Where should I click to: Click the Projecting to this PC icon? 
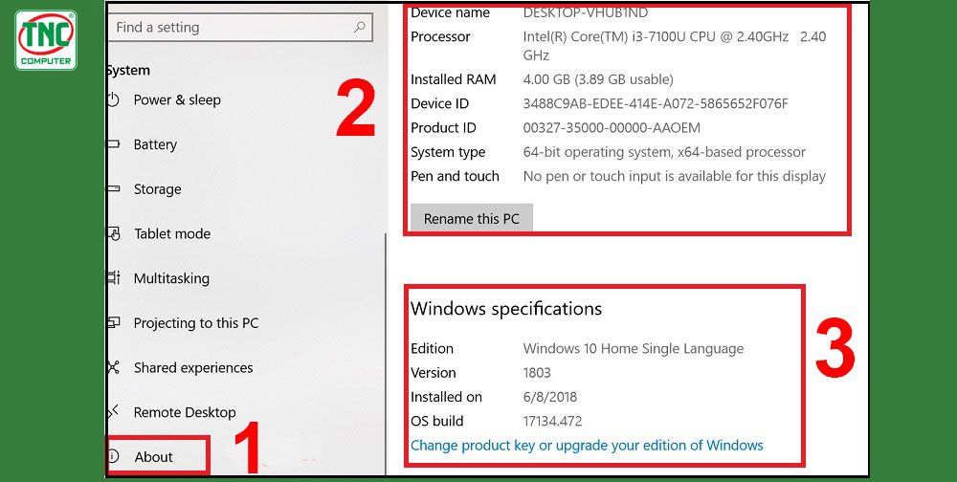114,322
